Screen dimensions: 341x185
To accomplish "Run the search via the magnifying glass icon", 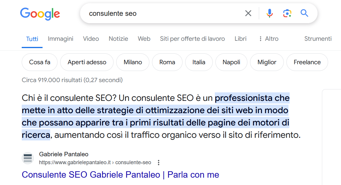I will click(304, 13).
